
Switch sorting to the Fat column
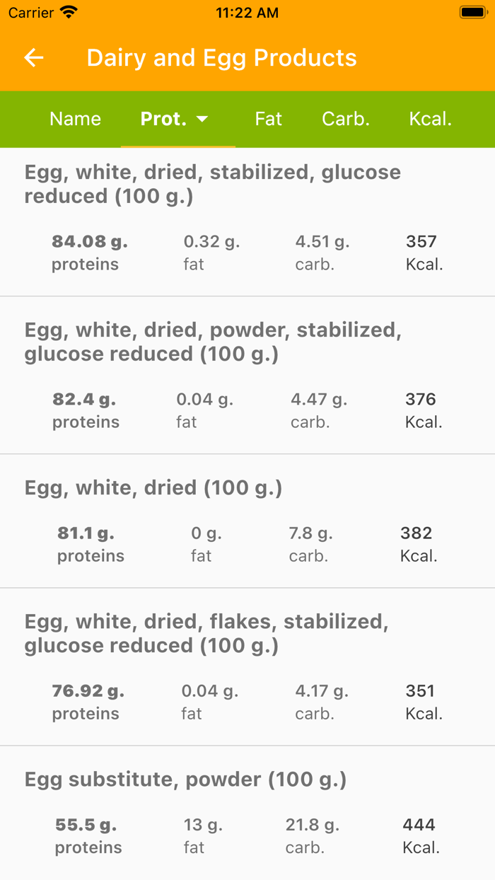point(268,119)
